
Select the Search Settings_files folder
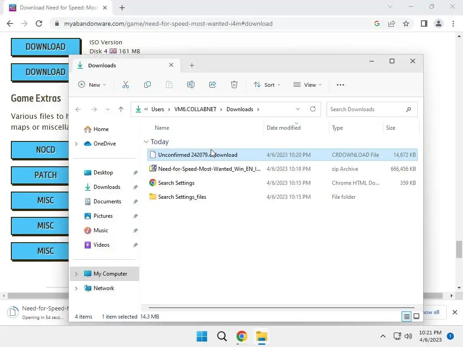point(282,197)
